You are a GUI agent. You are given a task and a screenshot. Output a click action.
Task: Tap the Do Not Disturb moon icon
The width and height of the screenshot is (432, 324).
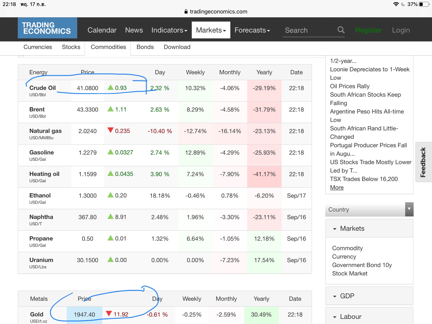403,4
